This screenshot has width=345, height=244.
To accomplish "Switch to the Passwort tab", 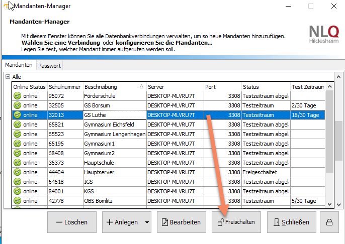I will [49, 66].
